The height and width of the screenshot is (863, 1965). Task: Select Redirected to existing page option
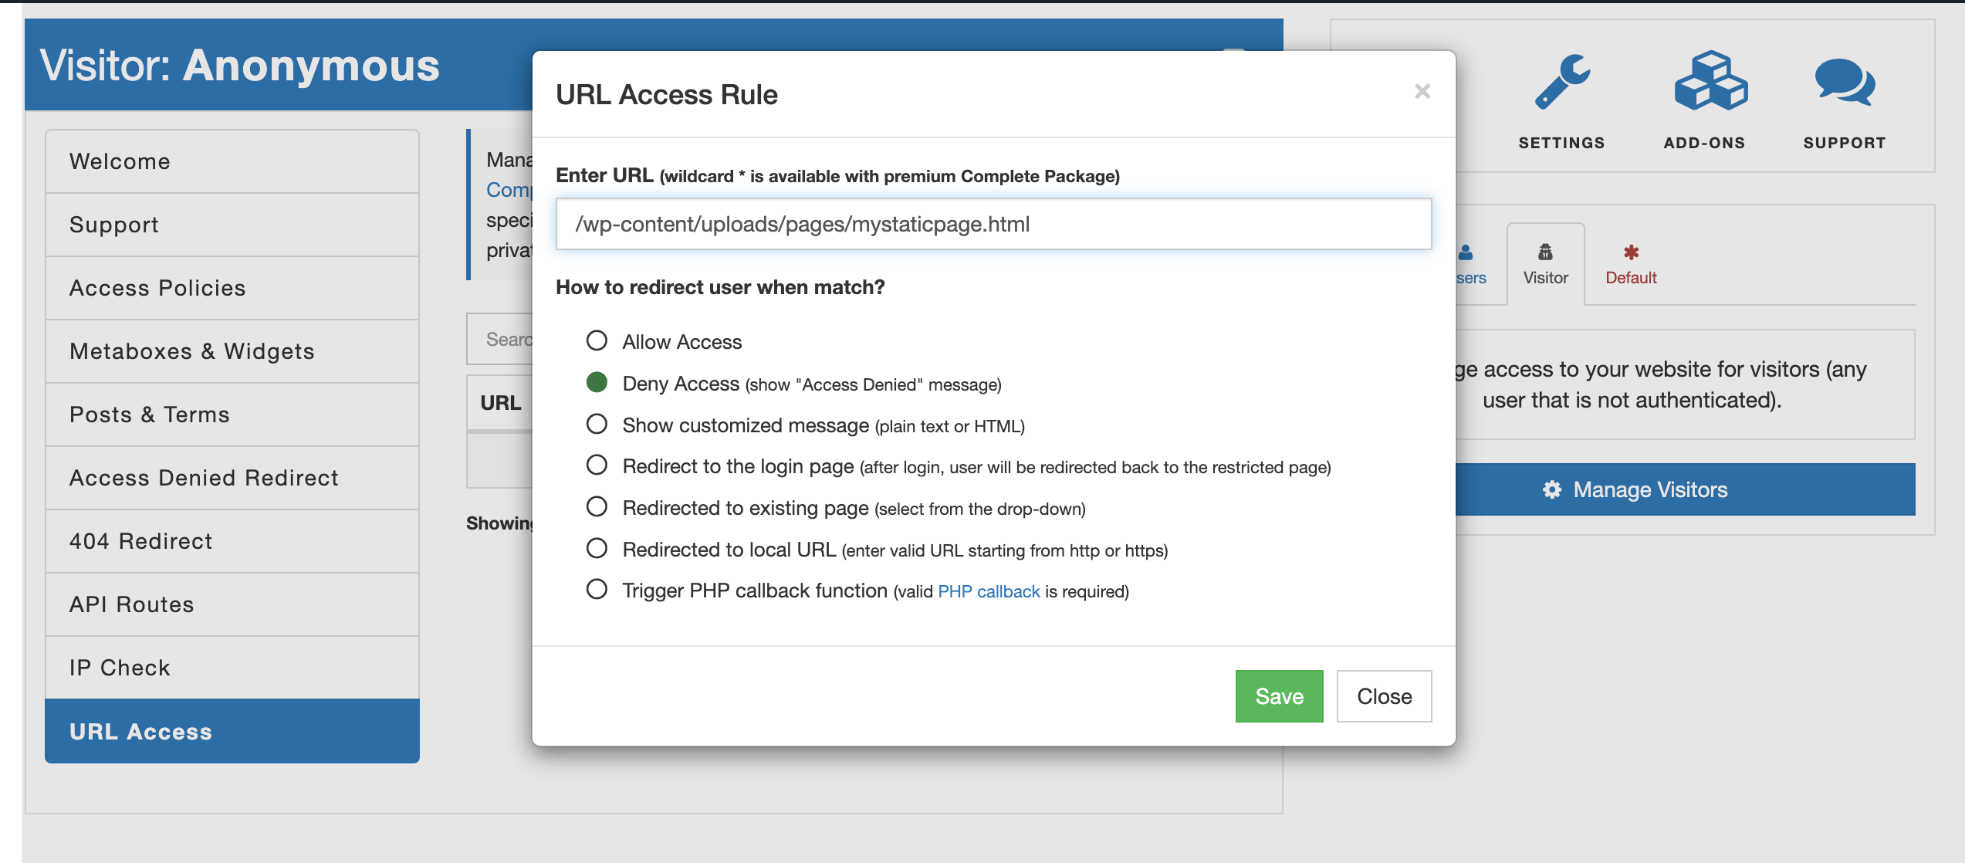pos(597,507)
